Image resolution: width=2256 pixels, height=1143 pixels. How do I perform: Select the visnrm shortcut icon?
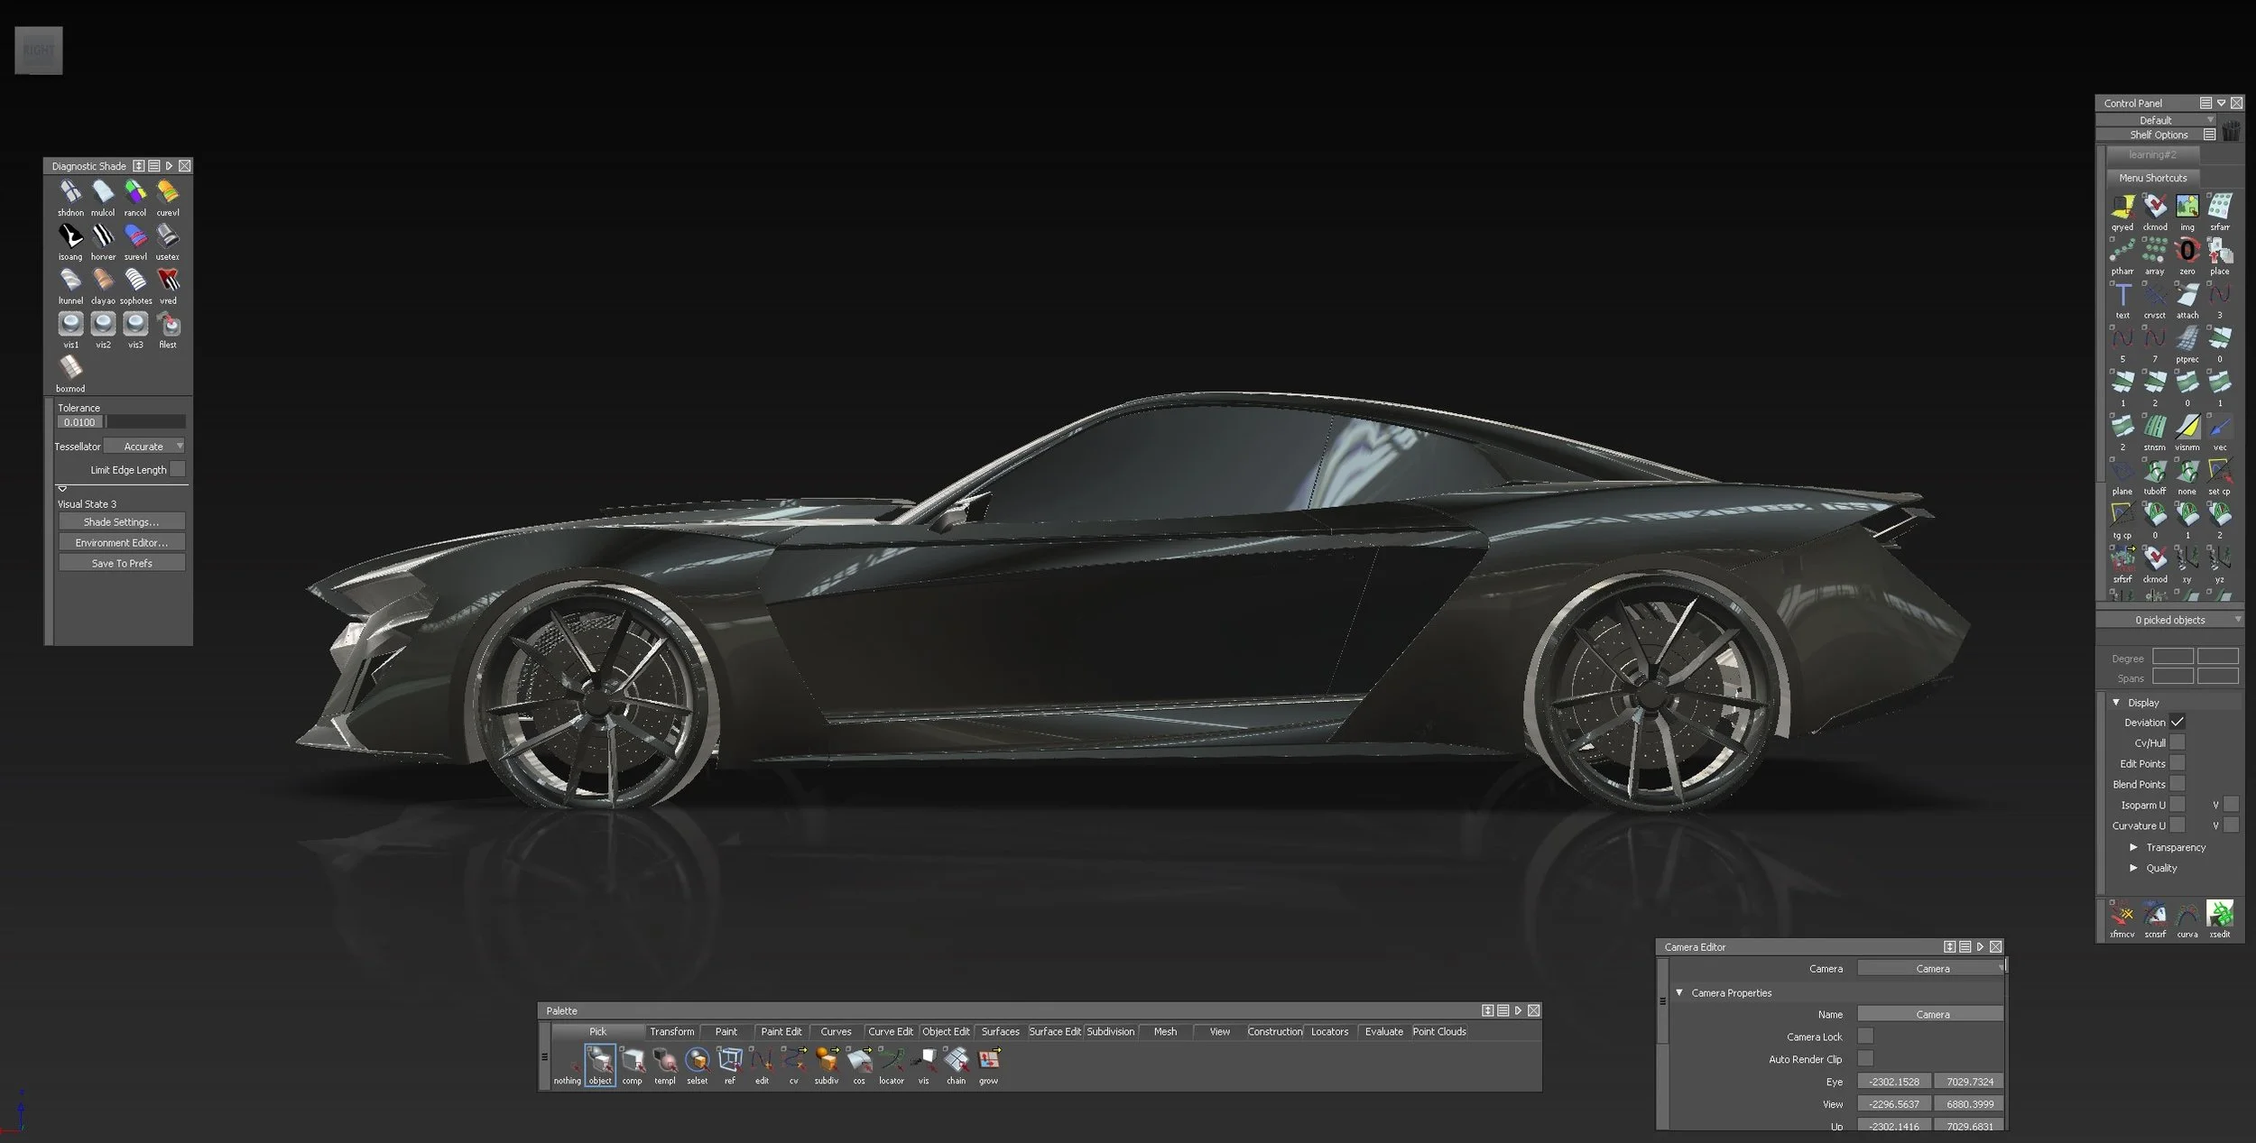(2187, 427)
